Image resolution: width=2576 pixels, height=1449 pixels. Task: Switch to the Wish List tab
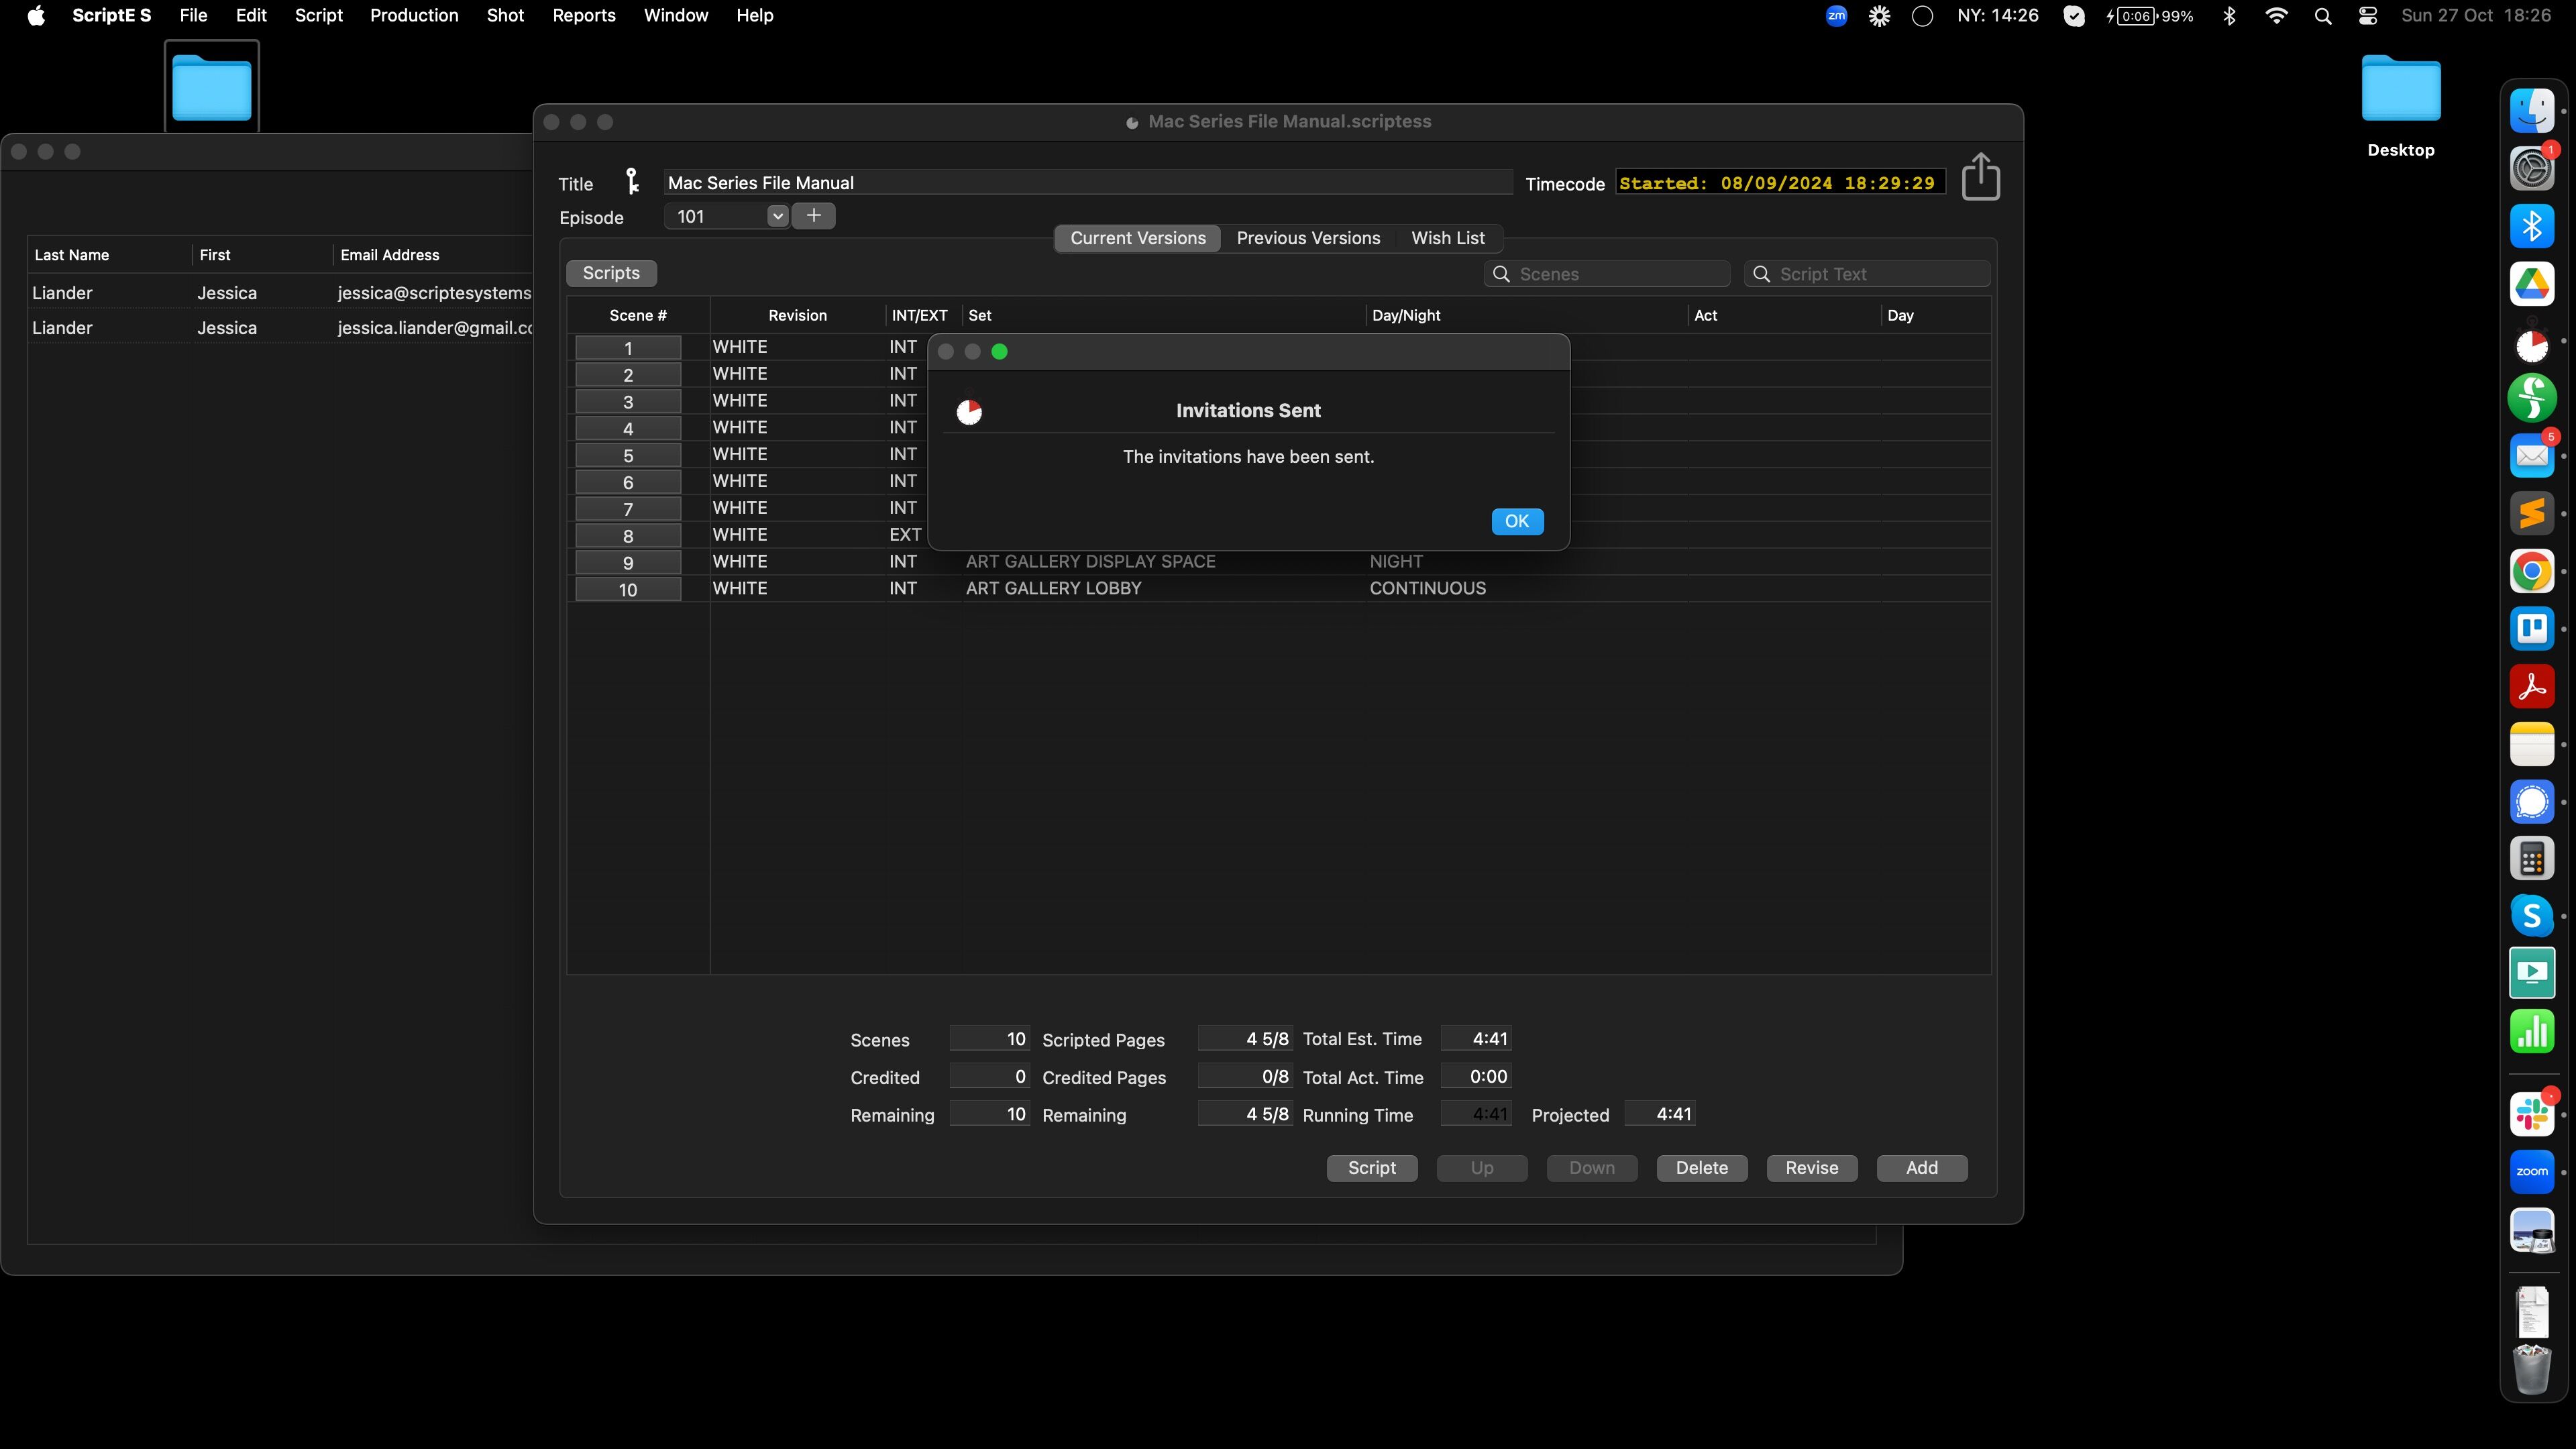point(1447,238)
